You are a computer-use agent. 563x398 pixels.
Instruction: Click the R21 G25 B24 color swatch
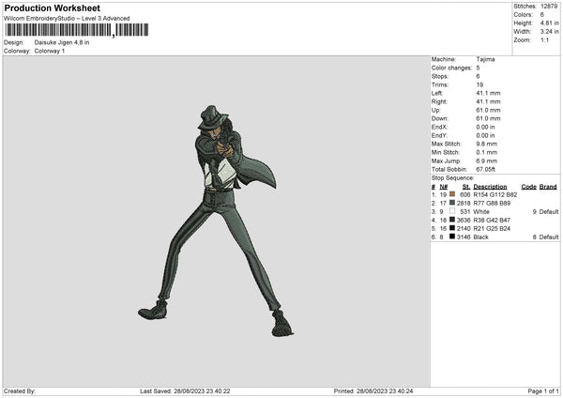point(452,228)
